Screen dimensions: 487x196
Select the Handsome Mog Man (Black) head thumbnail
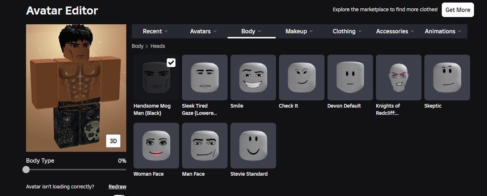tap(156, 78)
